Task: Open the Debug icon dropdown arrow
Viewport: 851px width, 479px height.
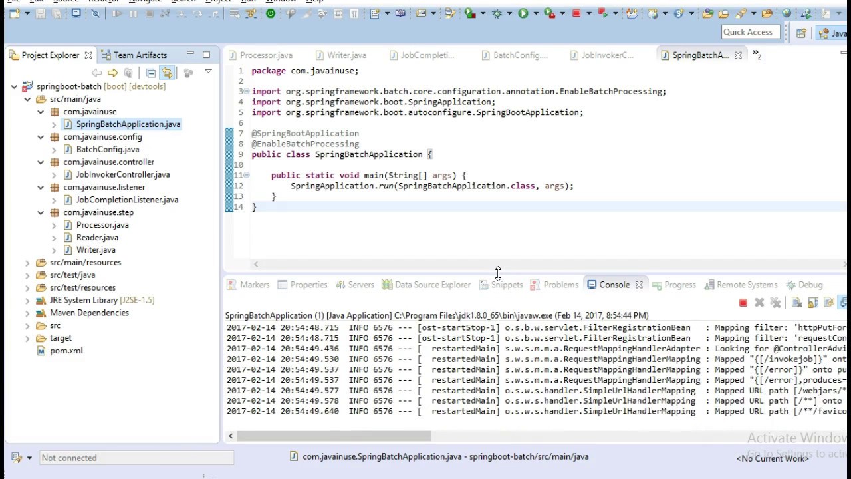Action: (509, 13)
